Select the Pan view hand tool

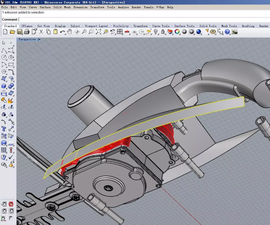(x=69, y=32)
